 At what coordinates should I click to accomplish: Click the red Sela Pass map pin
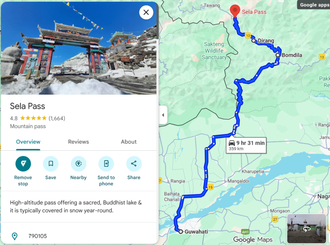(235, 11)
